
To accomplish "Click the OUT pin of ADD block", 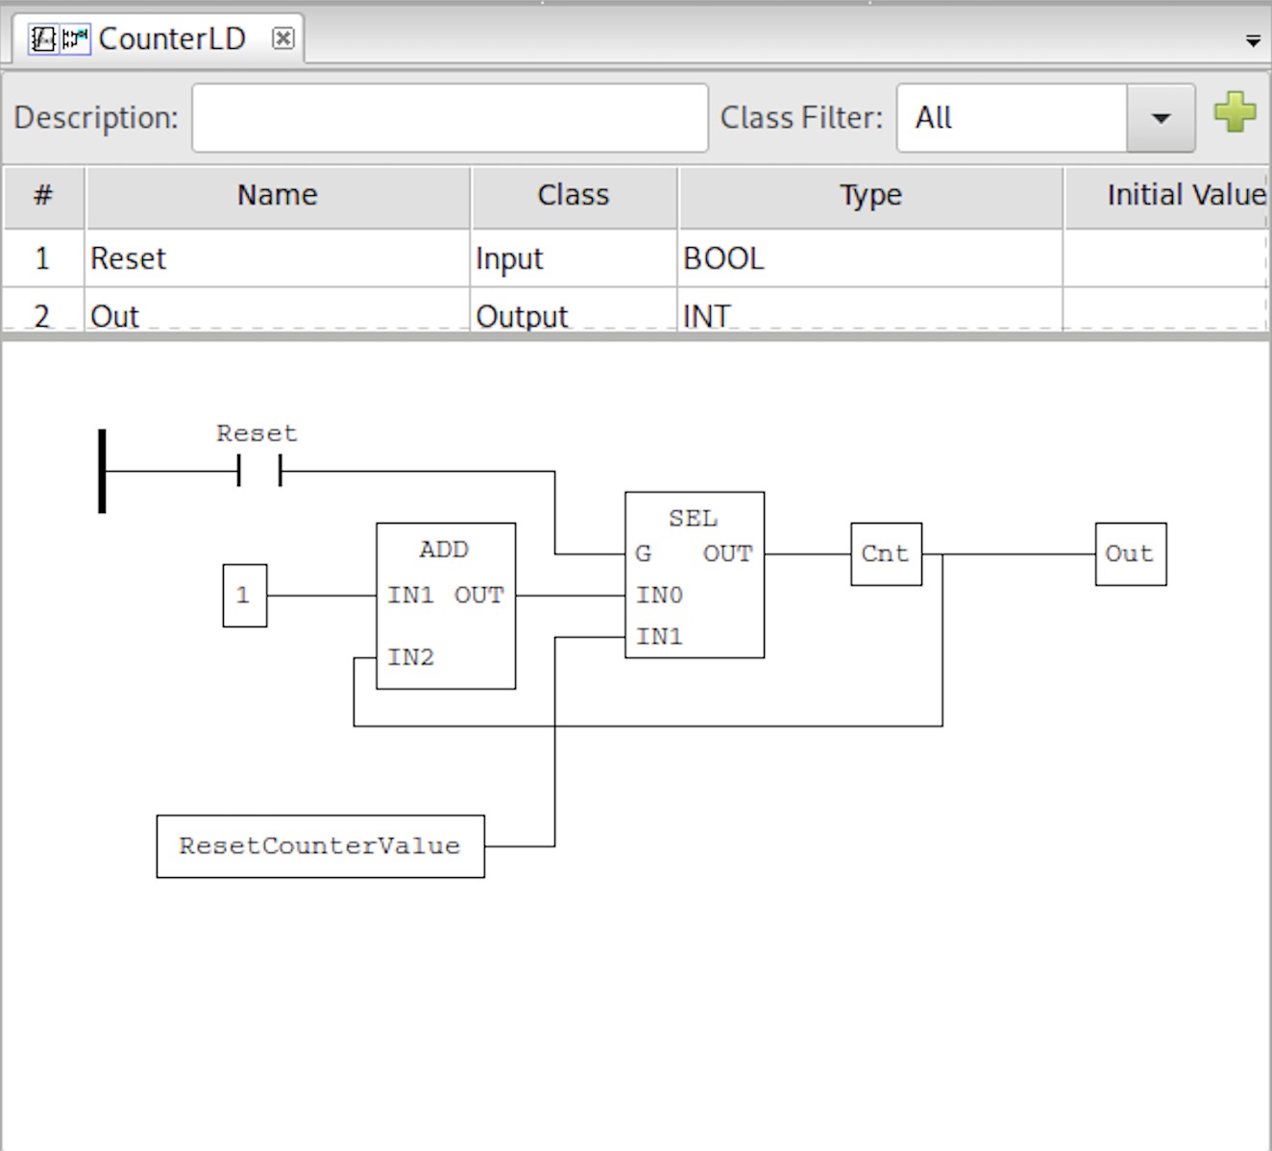I will click(478, 596).
